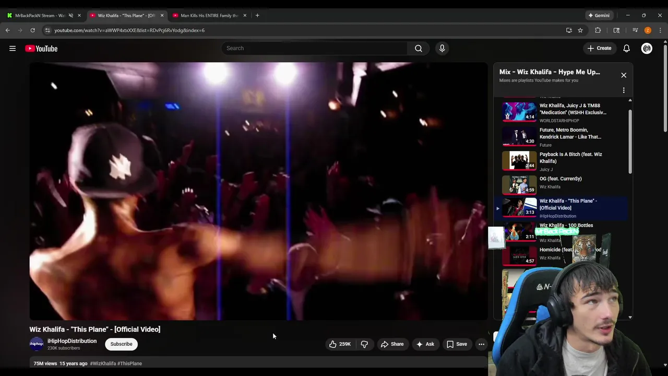668x376 pixels.
Task: Dislike the video with thumbs-down
Action: click(x=364, y=344)
